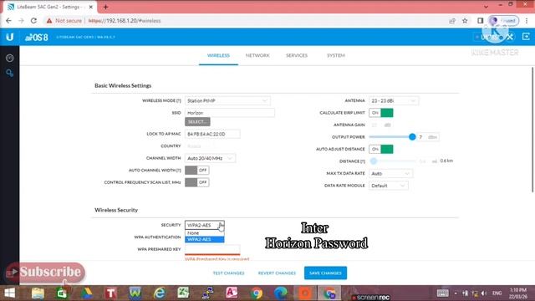Click Test Changes
Viewport: 535px width, 301px height.
(228, 273)
